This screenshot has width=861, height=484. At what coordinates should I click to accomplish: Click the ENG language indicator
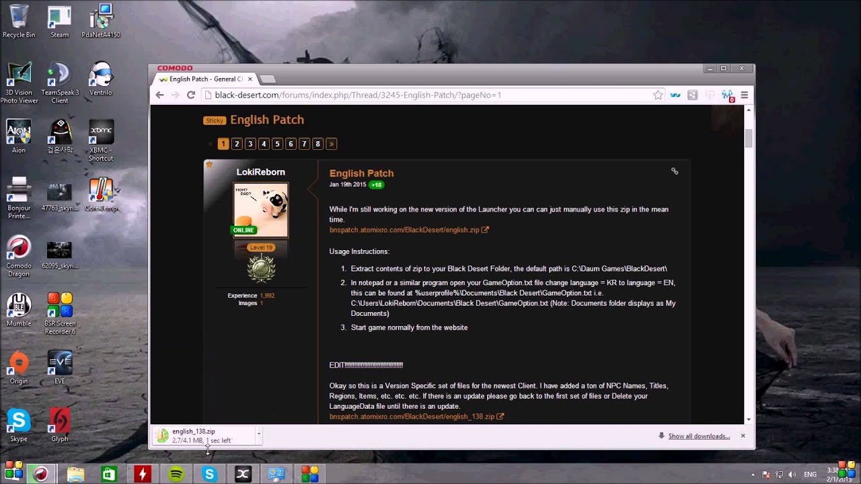[x=810, y=475]
